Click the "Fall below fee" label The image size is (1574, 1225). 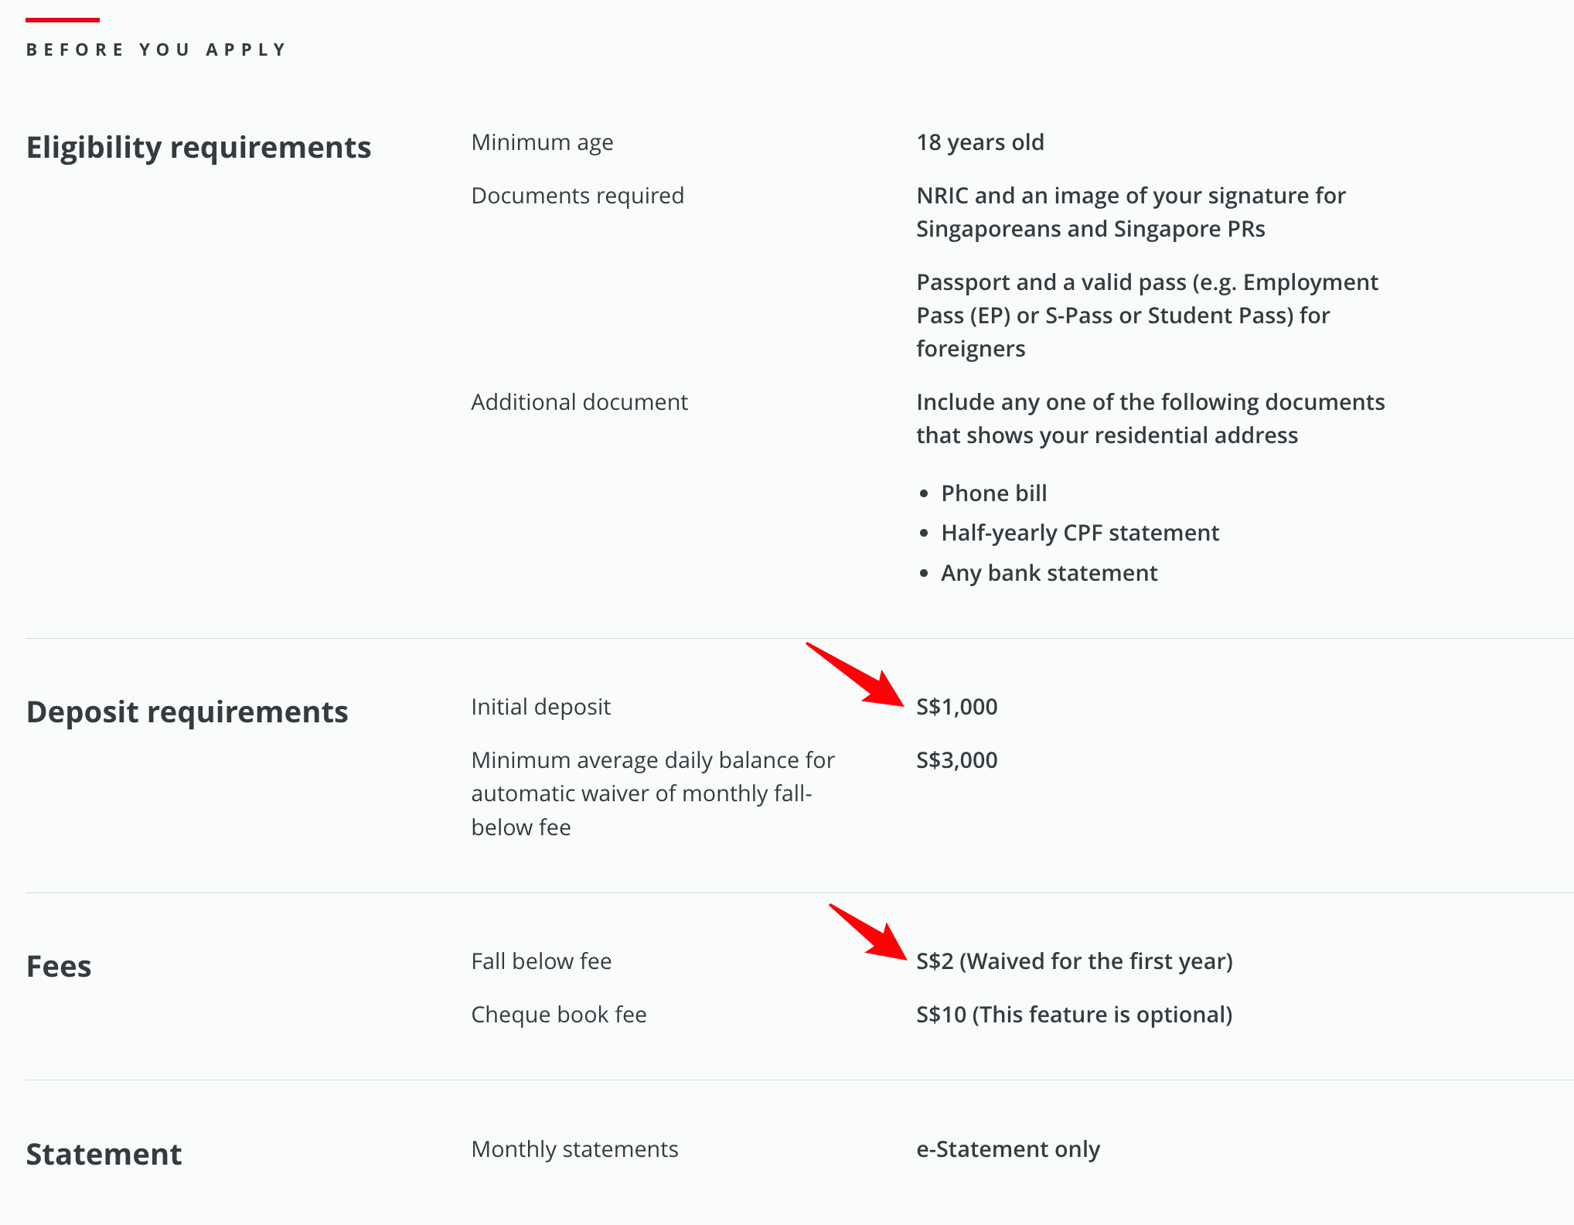(x=541, y=961)
